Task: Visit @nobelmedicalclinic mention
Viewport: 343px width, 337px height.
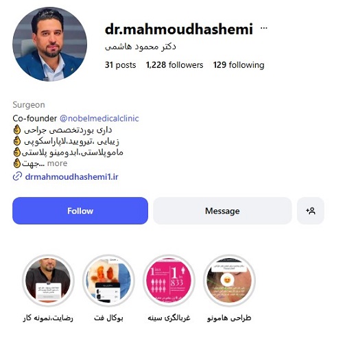Action: [x=99, y=118]
